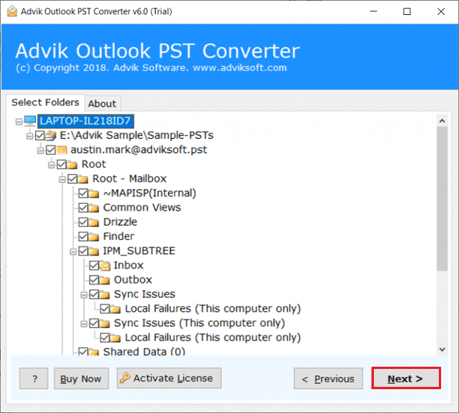Click the scrollbar up arrow

coord(442,121)
